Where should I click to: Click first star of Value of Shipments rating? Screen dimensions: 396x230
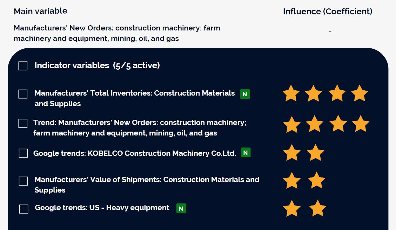click(x=291, y=181)
